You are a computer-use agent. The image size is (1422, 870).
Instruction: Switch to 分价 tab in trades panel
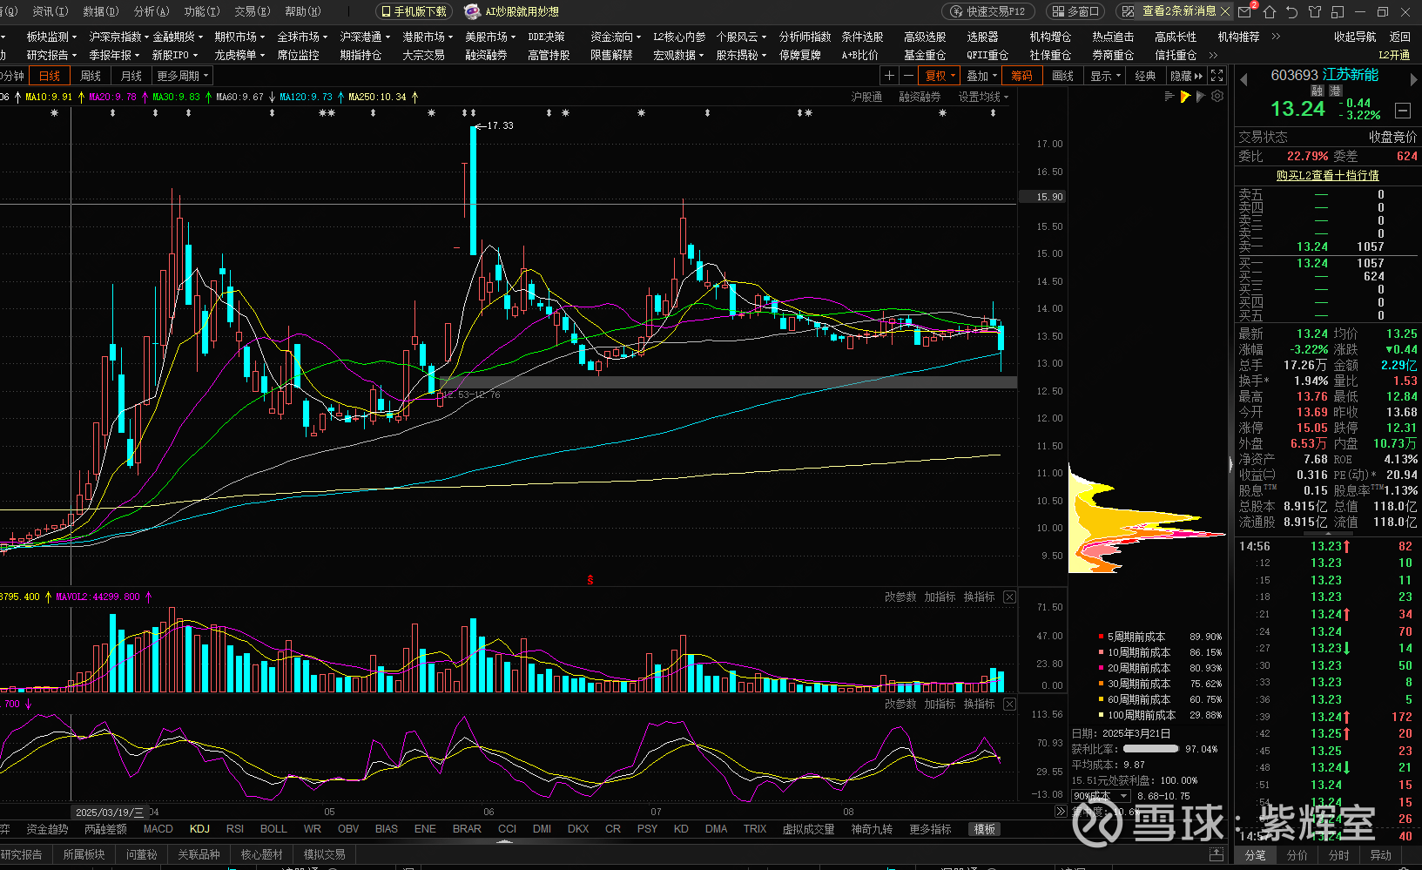tap(1297, 855)
